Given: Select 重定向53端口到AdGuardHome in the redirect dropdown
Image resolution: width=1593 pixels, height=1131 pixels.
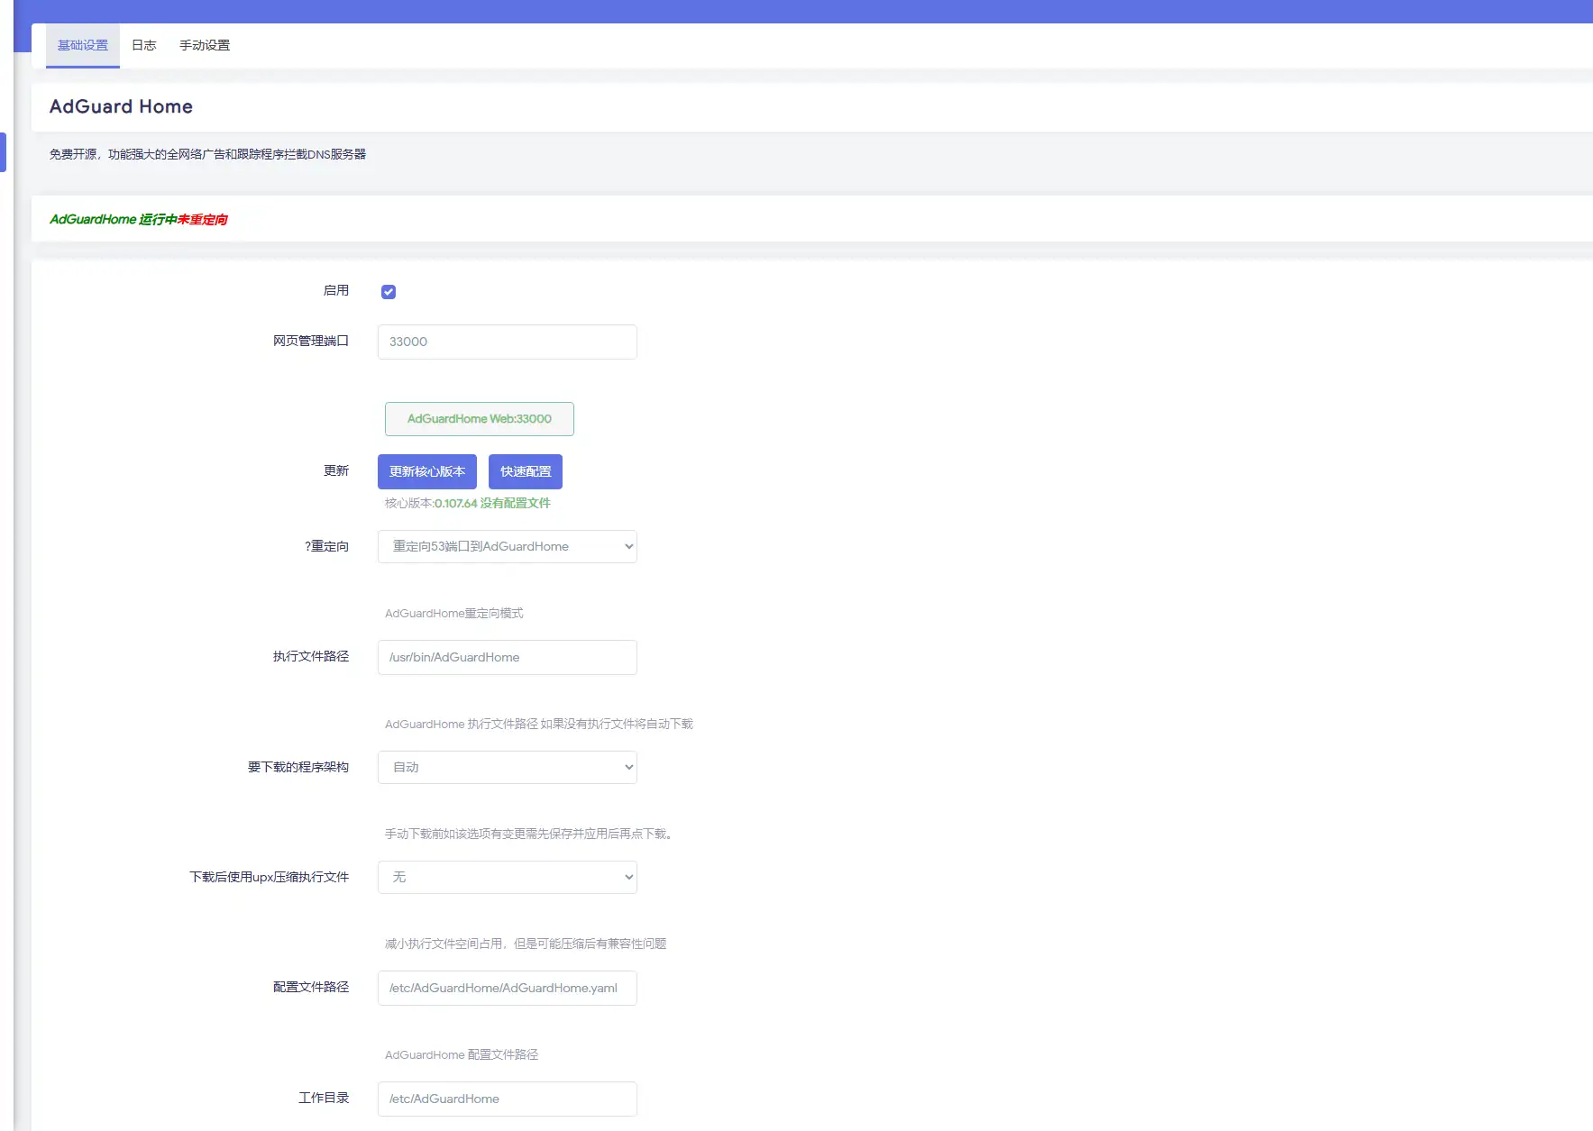Looking at the screenshot, I should 507,546.
